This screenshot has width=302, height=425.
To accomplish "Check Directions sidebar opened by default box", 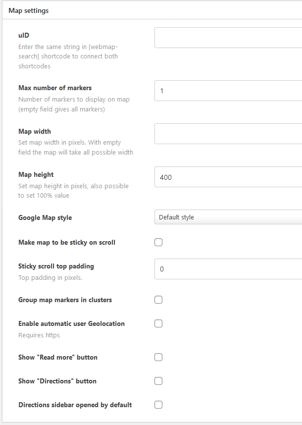I will [158, 405].
